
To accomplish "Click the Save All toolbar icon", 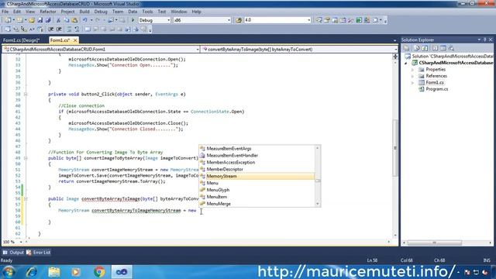I will click(48, 20).
